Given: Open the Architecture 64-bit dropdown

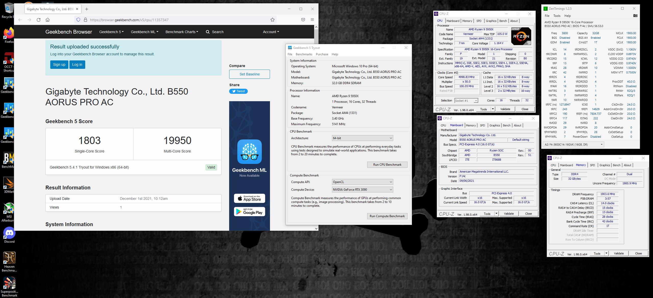Looking at the screenshot, I should coord(362,138).
